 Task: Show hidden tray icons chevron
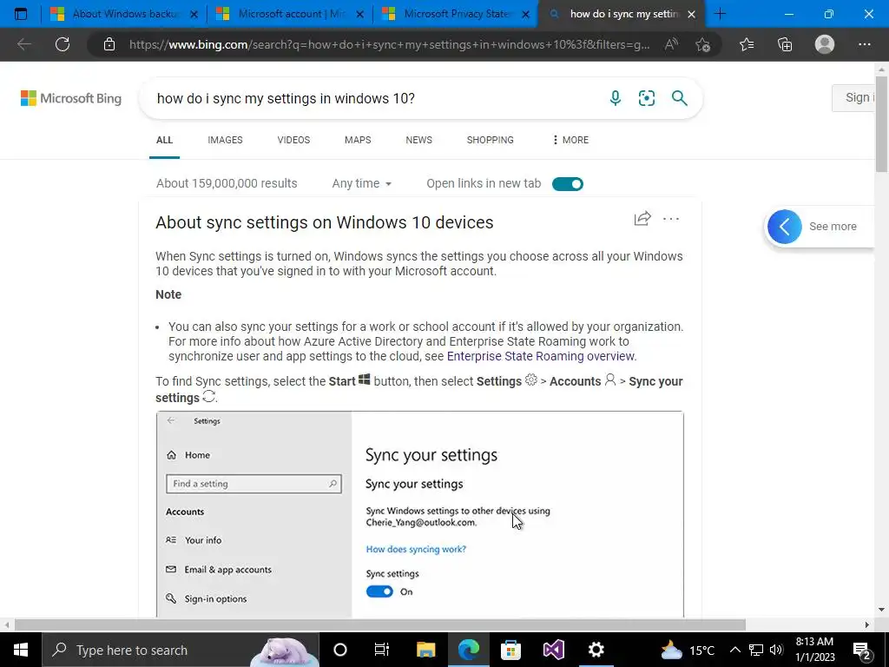click(x=734, y=650)
